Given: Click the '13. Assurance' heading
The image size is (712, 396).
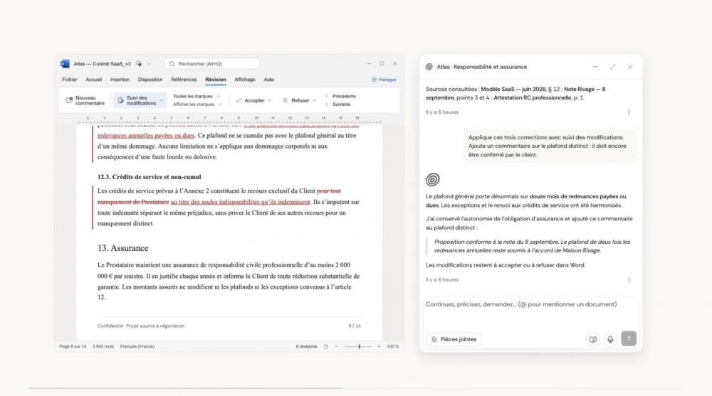Looking at the screenshot, I should (x=122, y=248).
